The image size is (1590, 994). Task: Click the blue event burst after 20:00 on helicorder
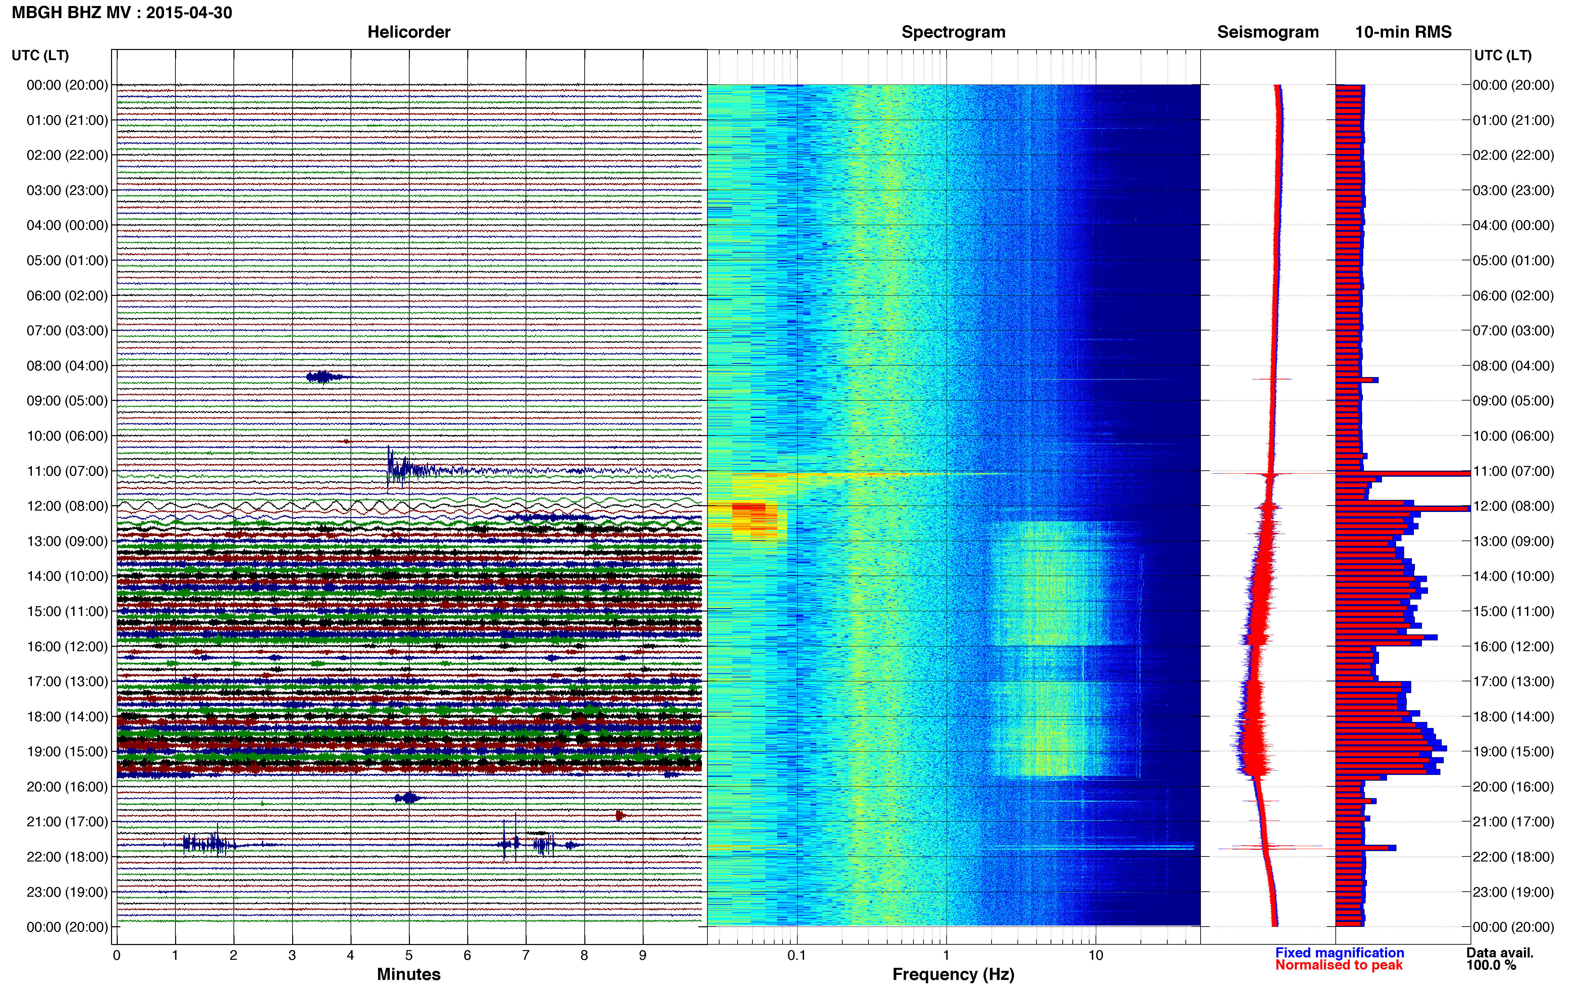tap(408, 798)
